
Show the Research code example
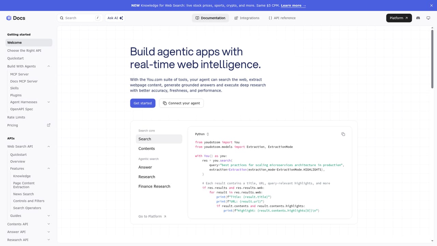point(159,177)
